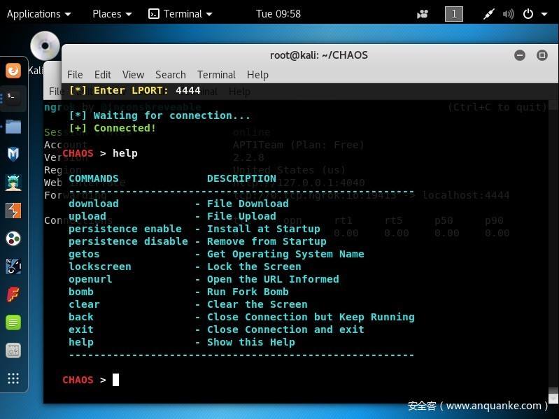
Task: Launch Armitage from the dock
Action: click(x=13, y=183)
